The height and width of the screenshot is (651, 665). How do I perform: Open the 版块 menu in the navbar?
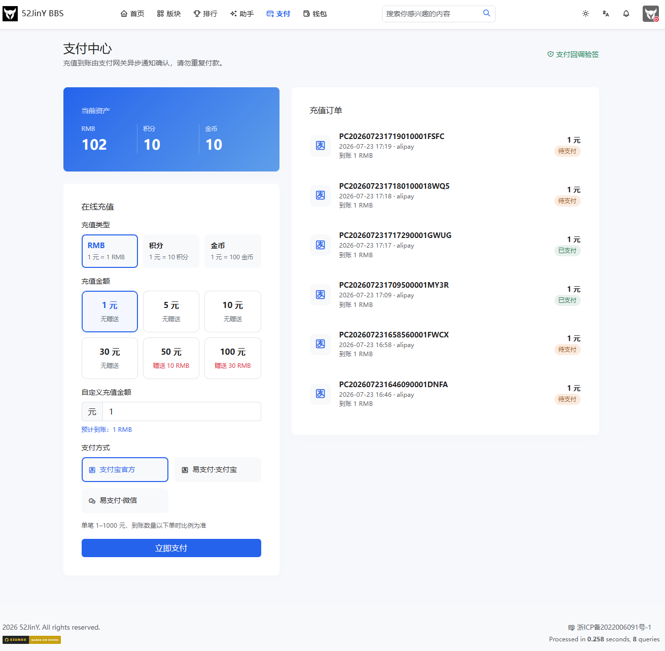click(x=169, y=14)
